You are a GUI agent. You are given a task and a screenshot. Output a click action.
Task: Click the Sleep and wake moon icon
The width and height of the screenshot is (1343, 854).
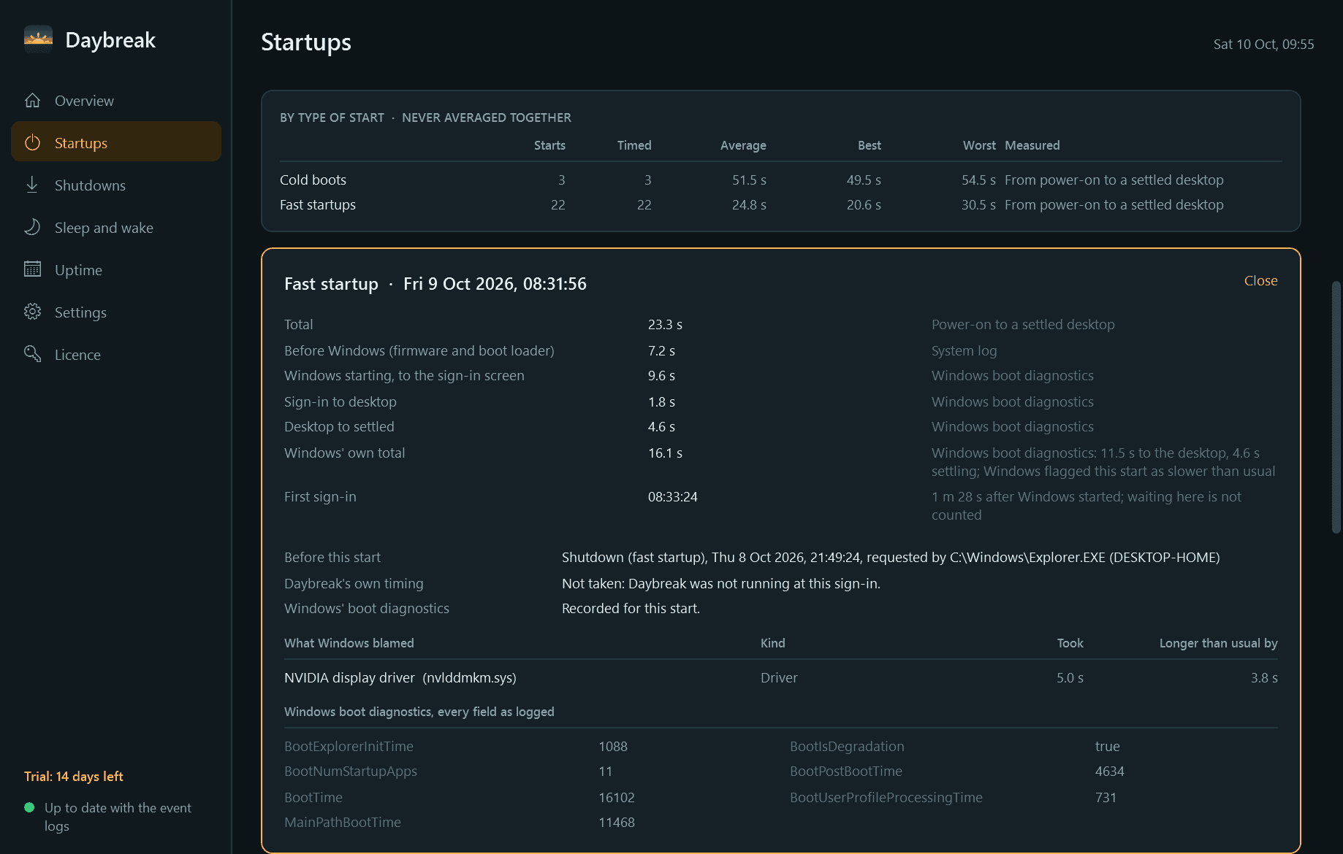(x=32, y=227)
